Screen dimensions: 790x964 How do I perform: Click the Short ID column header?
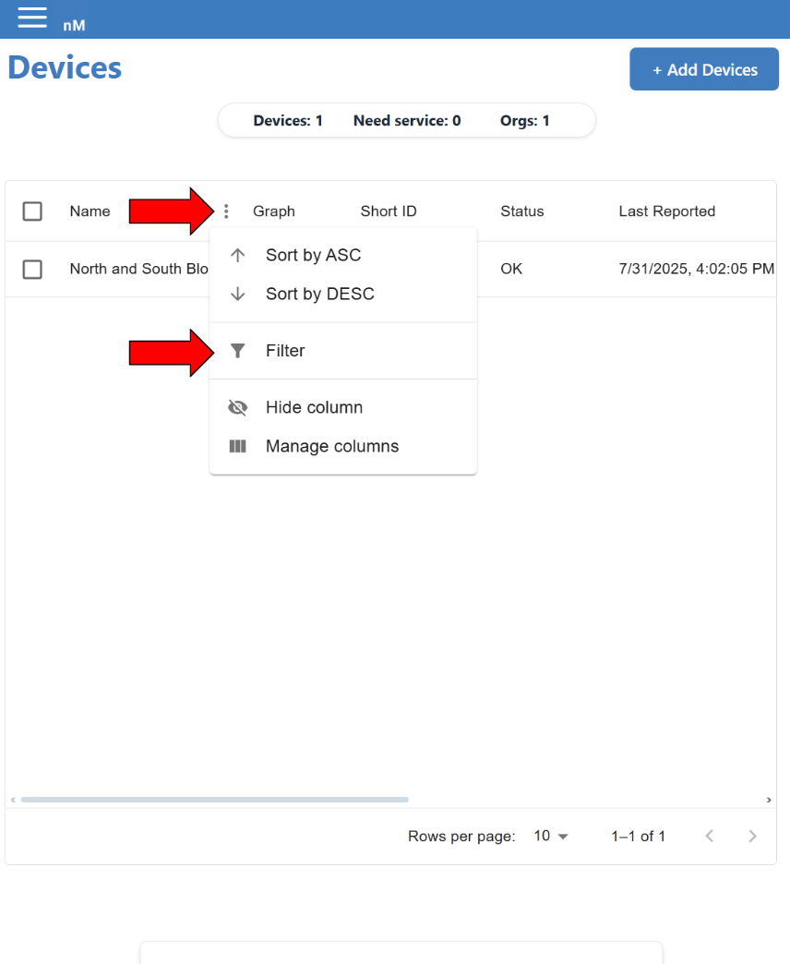click(389, 211)
